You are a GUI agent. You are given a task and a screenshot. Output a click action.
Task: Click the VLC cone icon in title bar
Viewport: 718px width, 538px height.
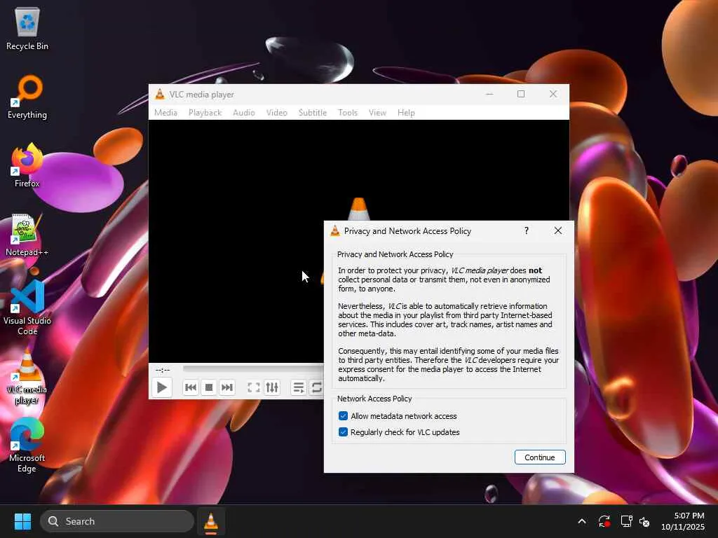point(159,95)
